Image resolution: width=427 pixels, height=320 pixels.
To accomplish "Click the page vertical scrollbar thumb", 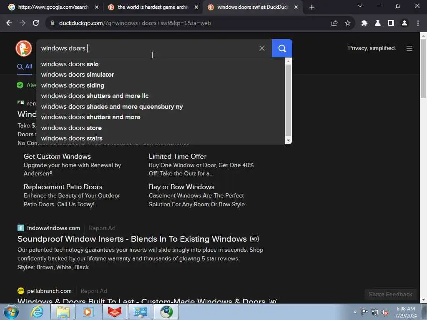I will pos(424,69).
